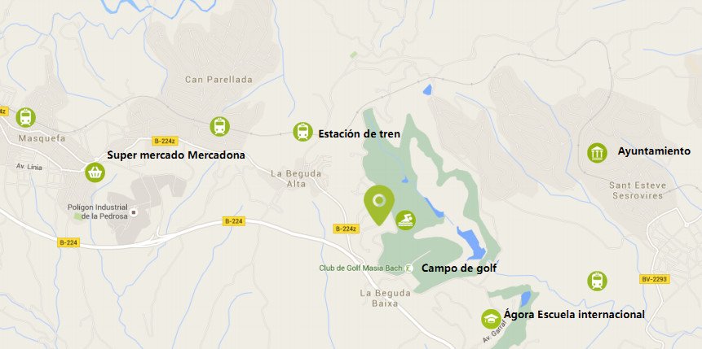702x349 pixels.
Task: Select the Campo de golf label
Action: click(x=459, y=268)
